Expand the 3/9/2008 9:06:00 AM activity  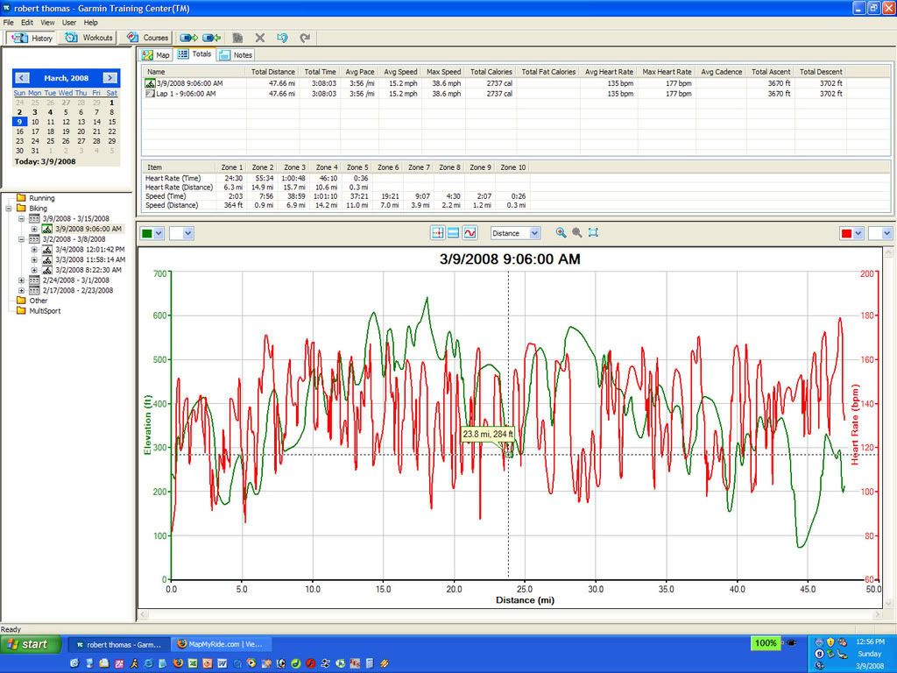34,229
